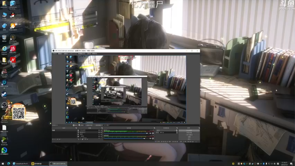Screen dimensions: 295x166
Task: Pop out the Scene Transitions dock icon
Action: coord(177,128)
